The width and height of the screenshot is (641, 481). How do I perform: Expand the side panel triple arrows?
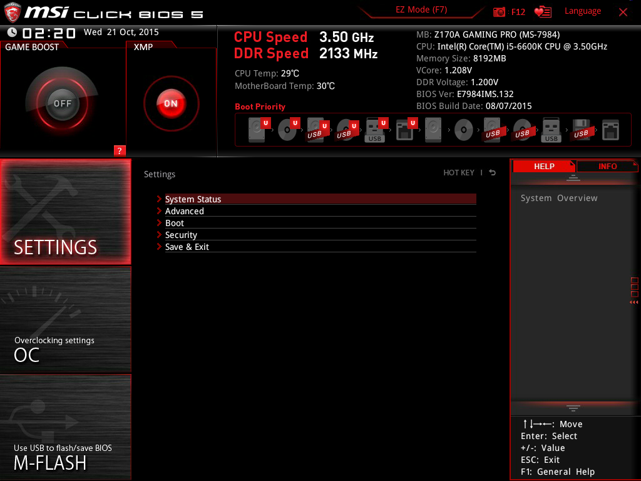click(x=634, y=303)
